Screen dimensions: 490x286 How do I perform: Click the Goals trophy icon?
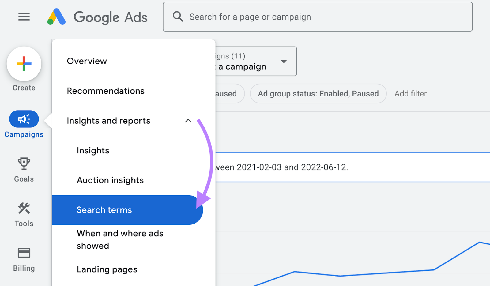click(x=24, y=164)
